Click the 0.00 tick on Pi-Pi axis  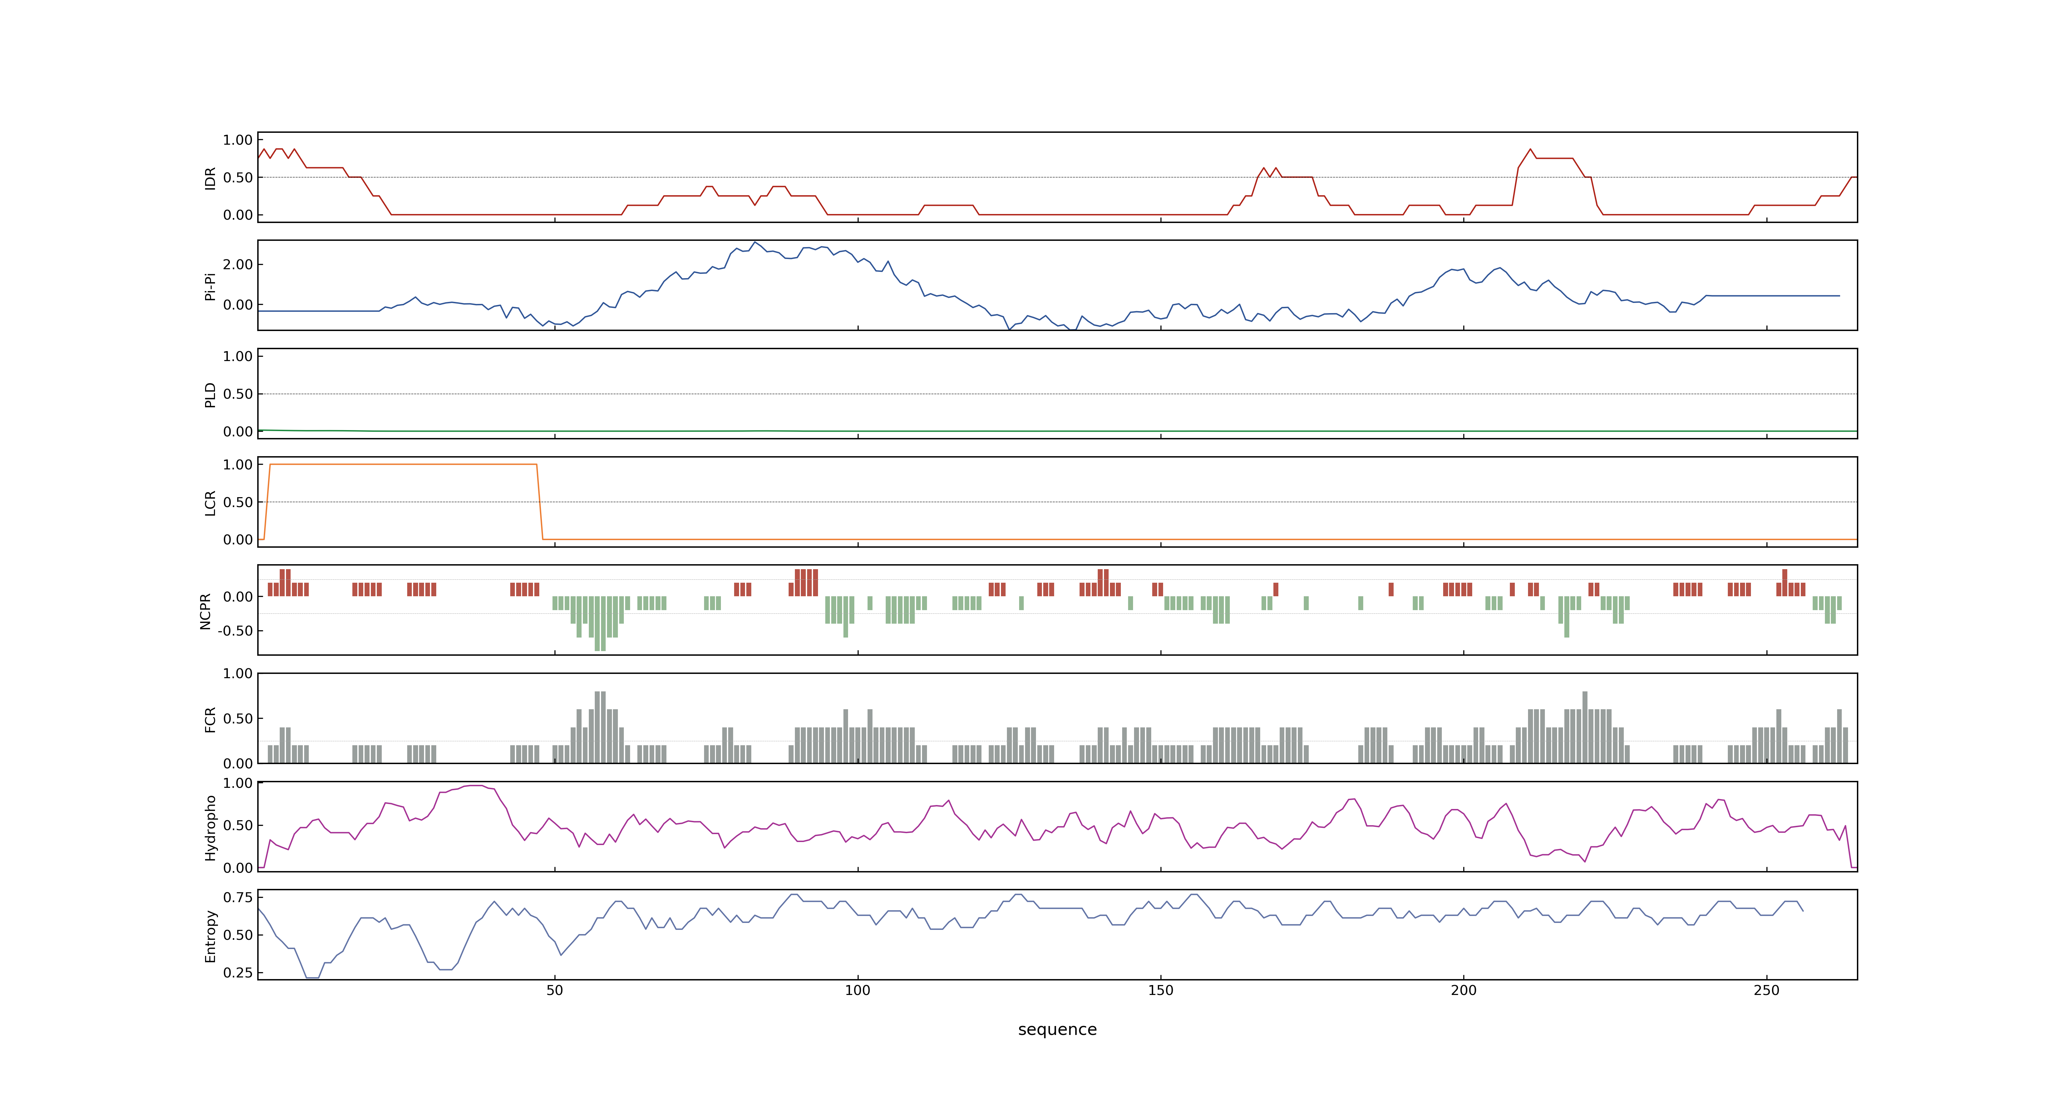pos(238,305)
